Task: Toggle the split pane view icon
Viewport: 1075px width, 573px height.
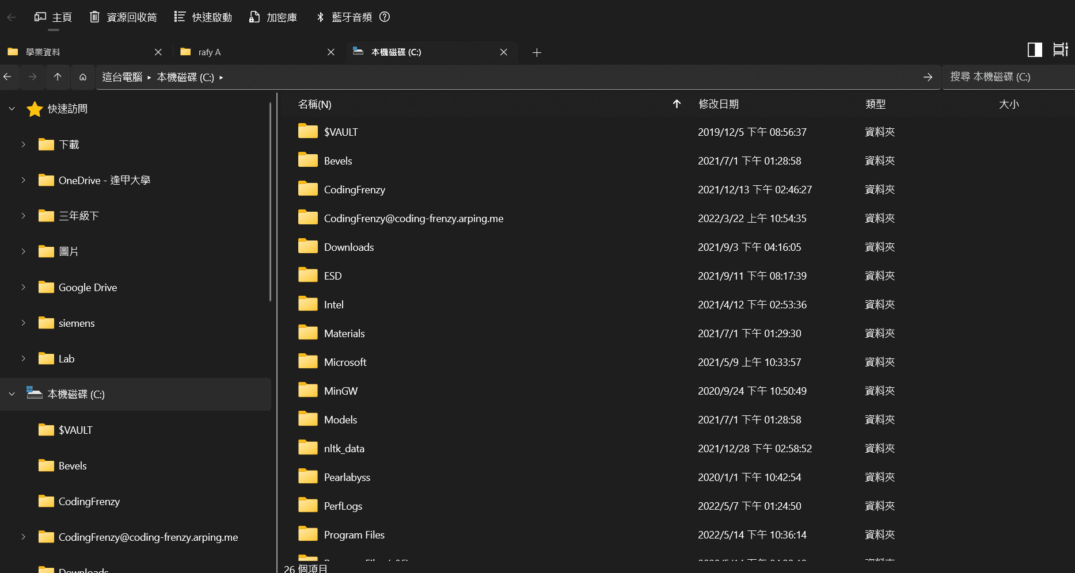Action: [1035, 50]
